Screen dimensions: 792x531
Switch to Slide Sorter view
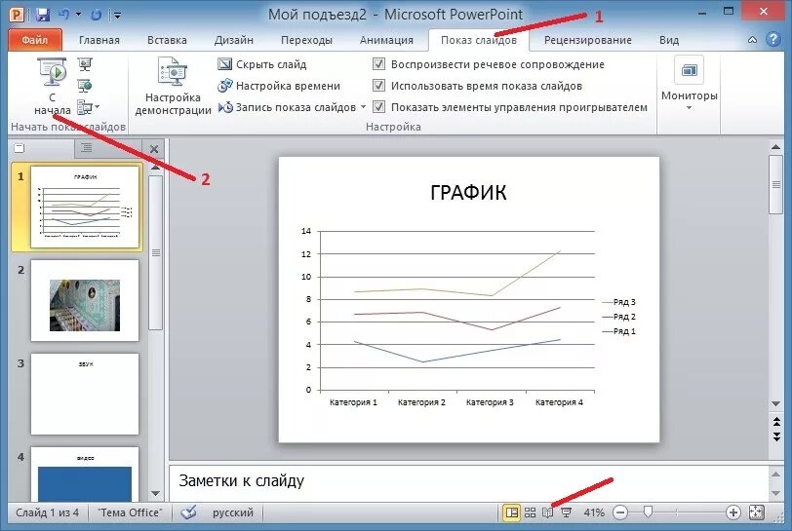[x=530, y=512]
